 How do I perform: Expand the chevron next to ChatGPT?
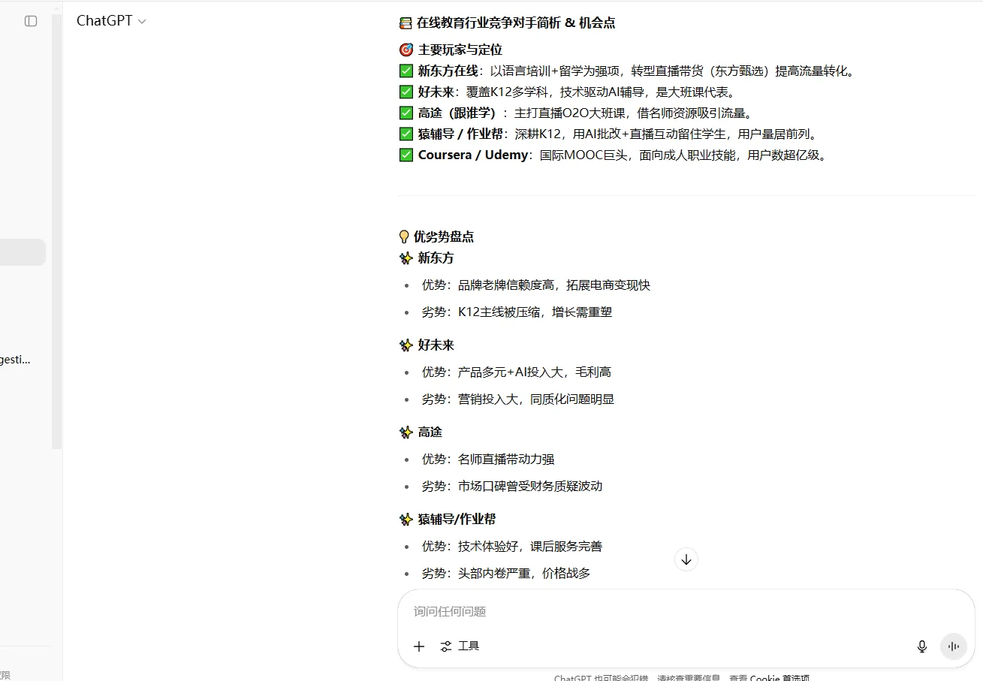click(143, 21)
